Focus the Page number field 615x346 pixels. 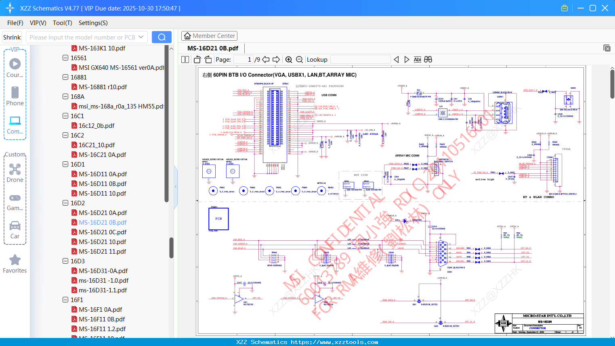tap(243, 59)
